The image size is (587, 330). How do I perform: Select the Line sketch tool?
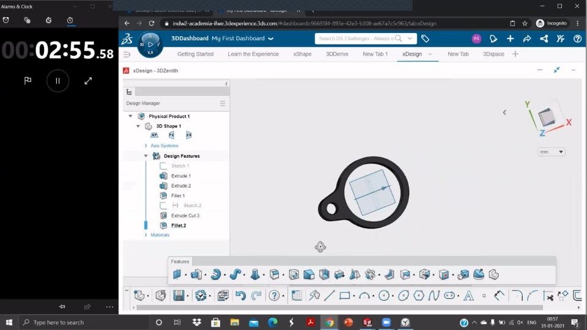tap(329, 296)
